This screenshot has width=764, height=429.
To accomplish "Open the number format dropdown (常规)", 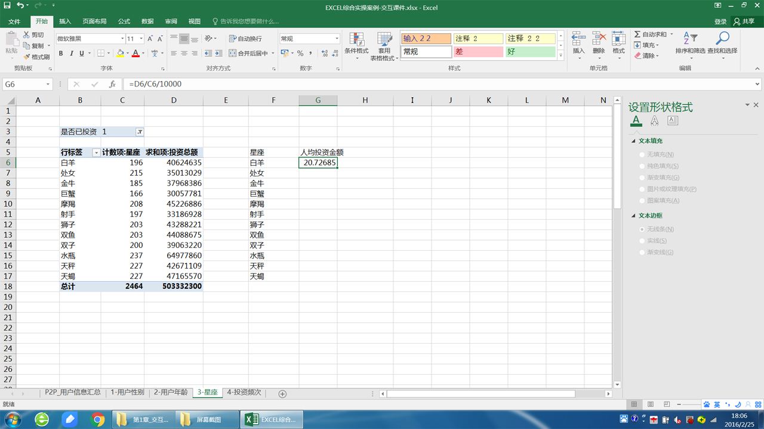I will point(337,39).
